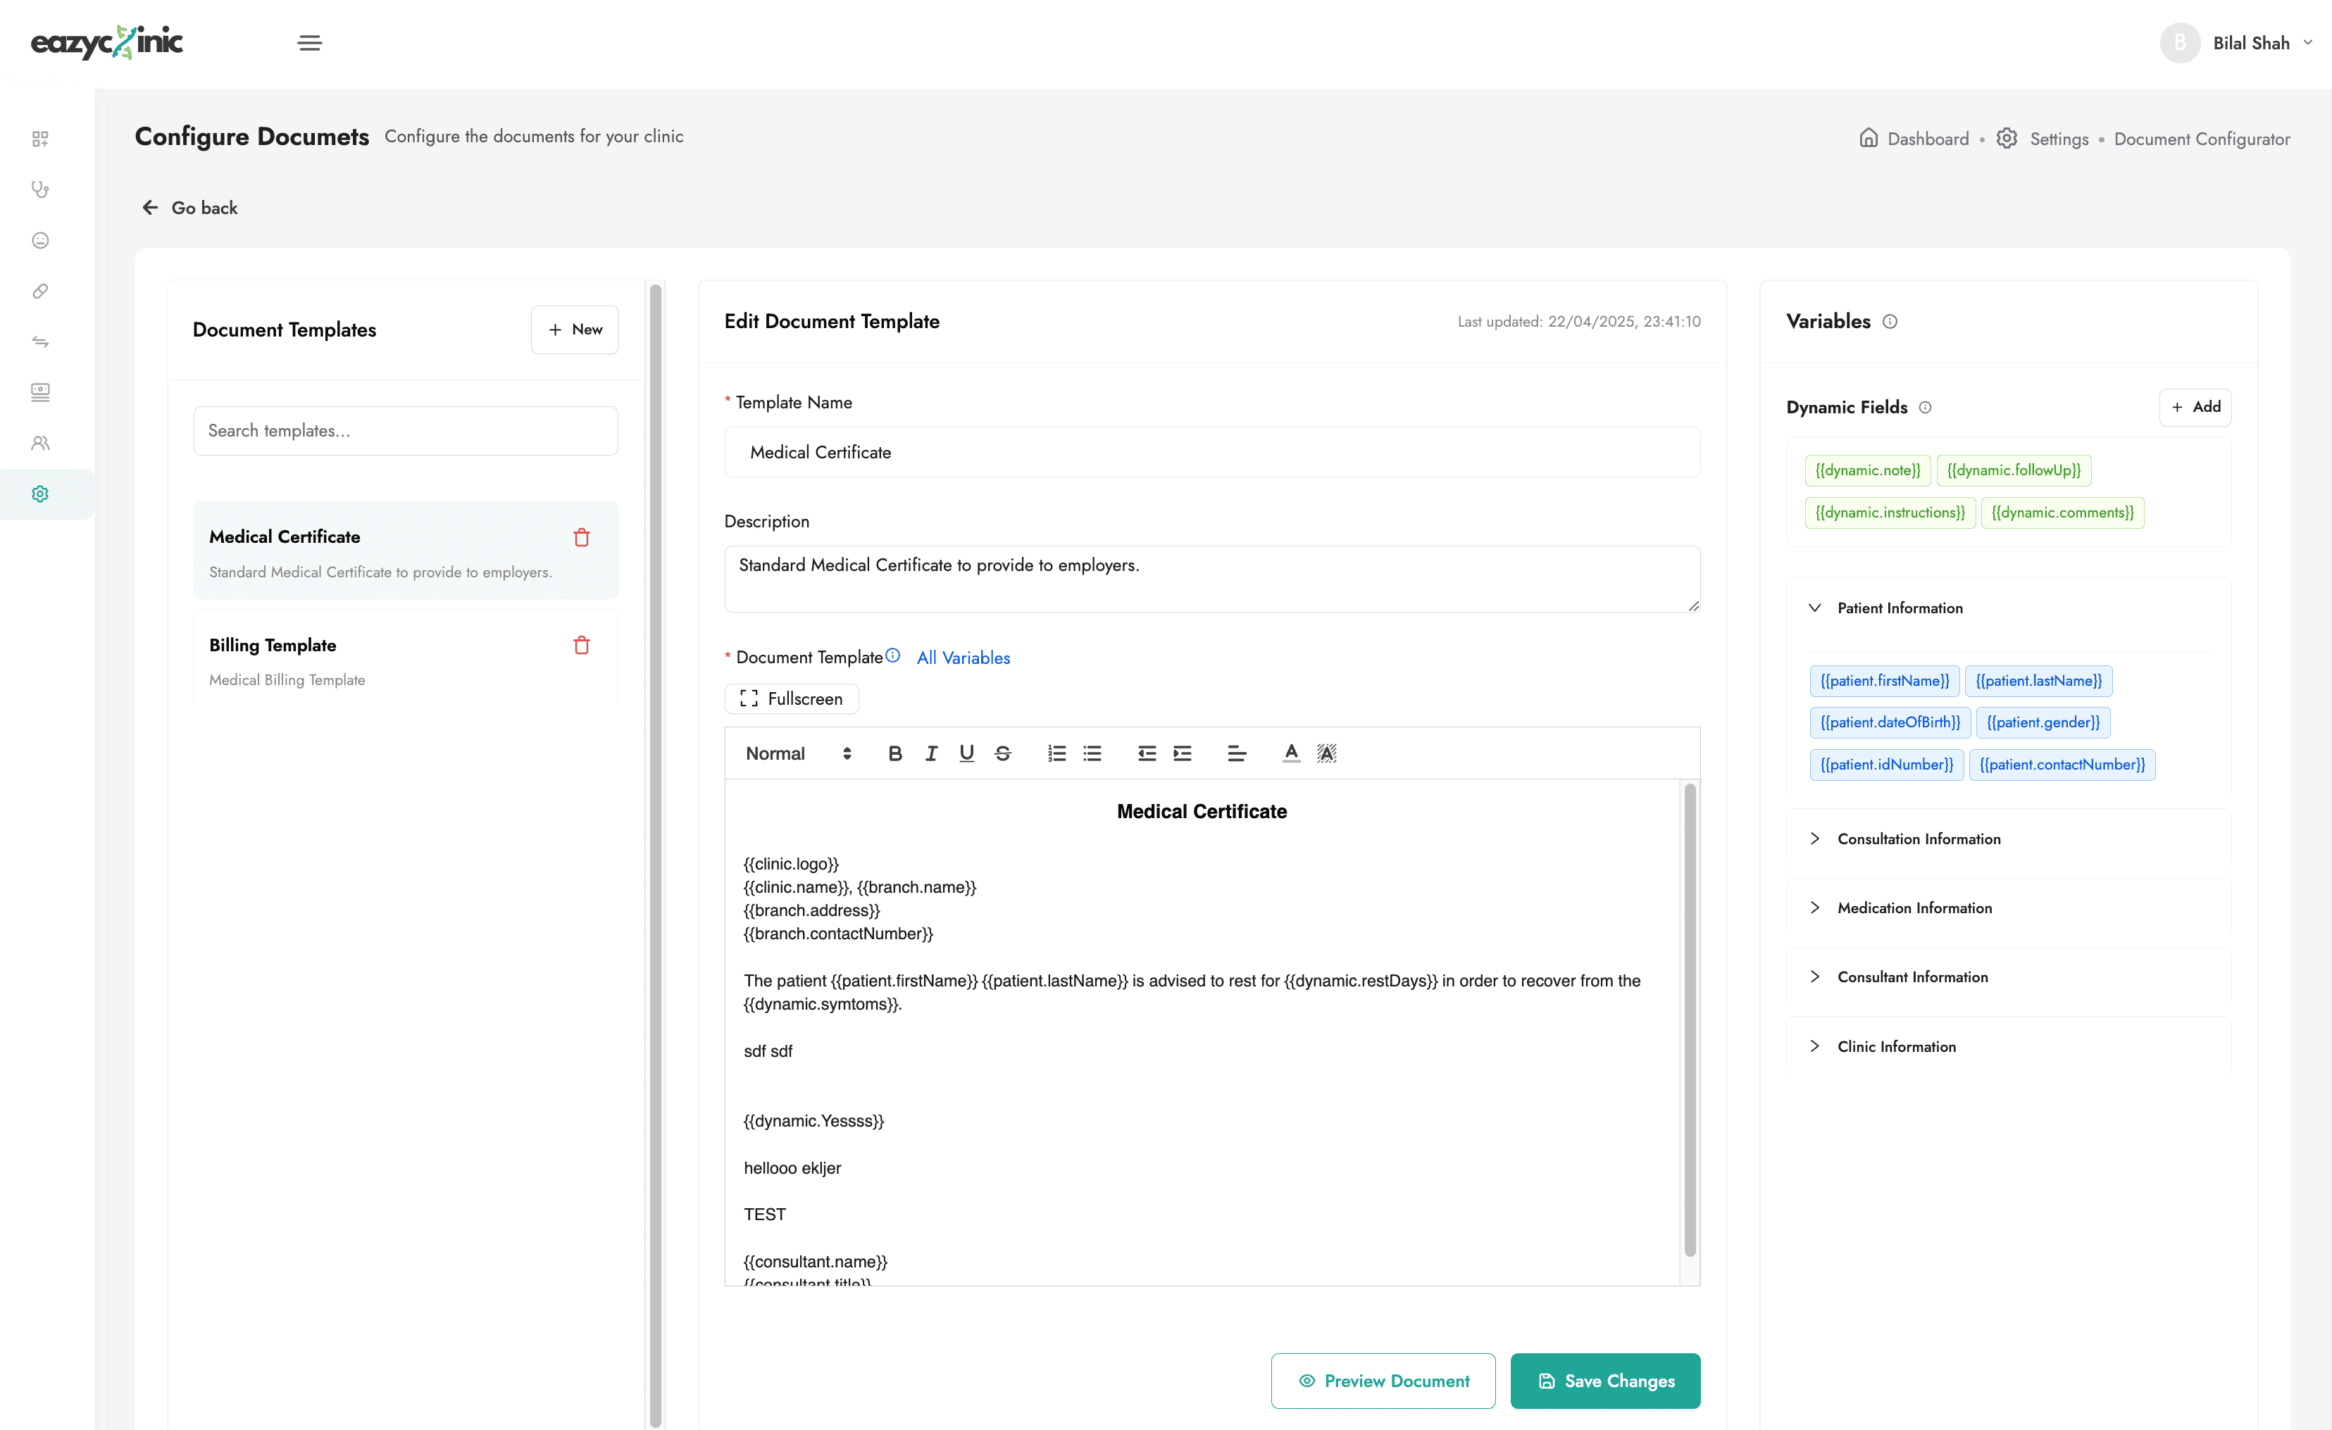Open the All Variables link

tap(964, 658)
